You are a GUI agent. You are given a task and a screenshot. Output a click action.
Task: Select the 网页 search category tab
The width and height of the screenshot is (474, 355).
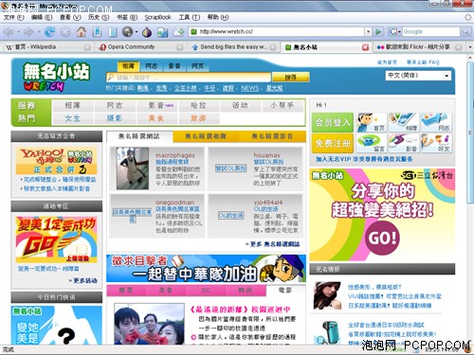coord(197,66)
